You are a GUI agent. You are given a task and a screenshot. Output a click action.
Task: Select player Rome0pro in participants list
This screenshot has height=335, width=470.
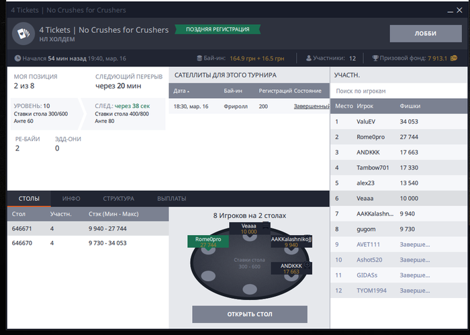point(399,137)
